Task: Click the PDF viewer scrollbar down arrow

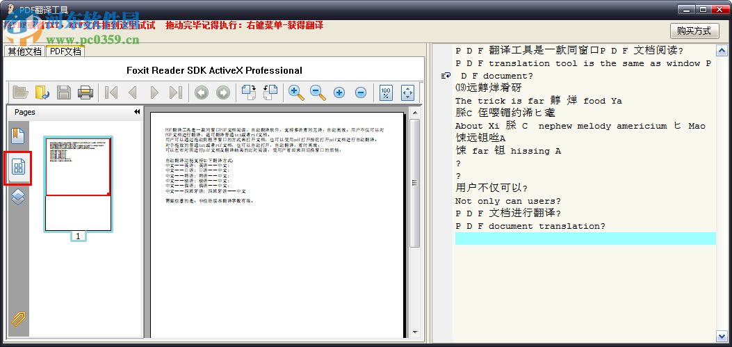Action: pyautogui.click(x=414, y=332)
